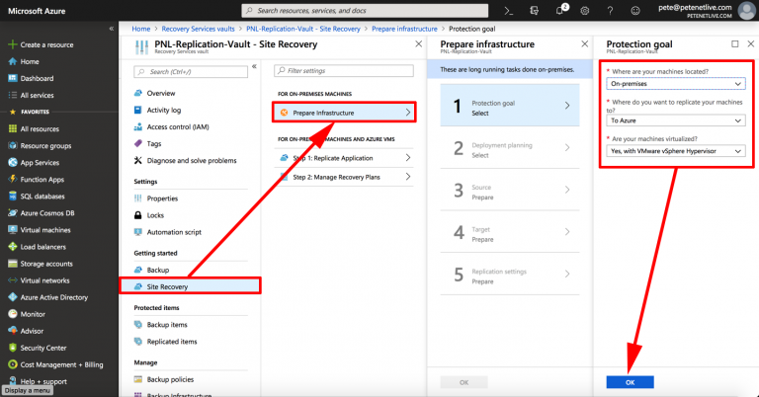Select step 4 Target
This screenshot has height=397, width=759.
tap(510, 232)
